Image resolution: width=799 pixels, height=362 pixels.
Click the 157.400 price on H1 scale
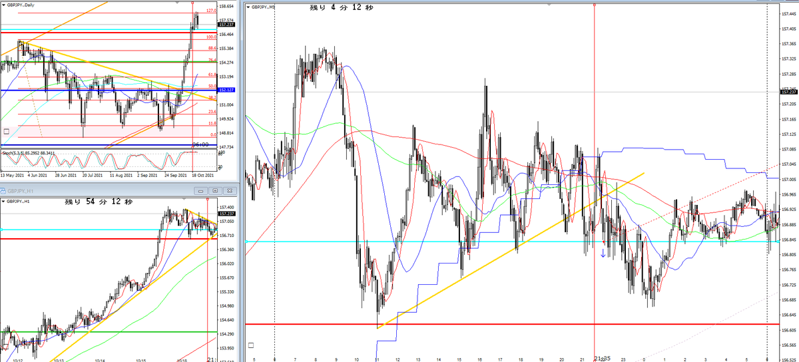(x=226, y=208)
